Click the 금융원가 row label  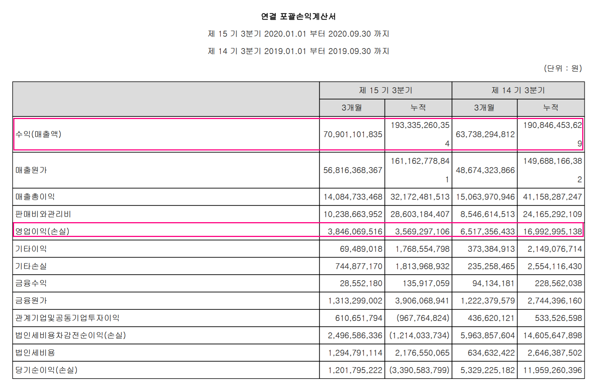coord(31,301)
